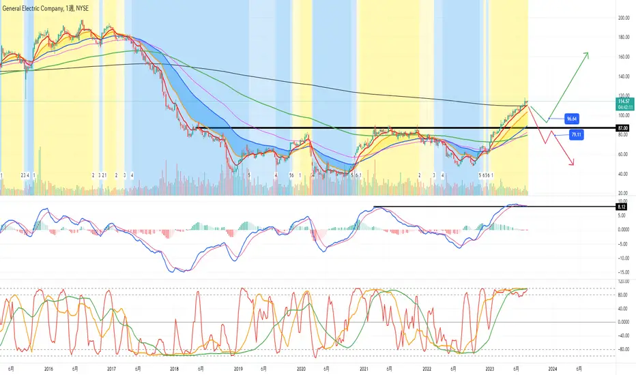Click the 2023 label on time axis
The height and width of the screenshot is (375, 636).
click(x=489, y=369)
